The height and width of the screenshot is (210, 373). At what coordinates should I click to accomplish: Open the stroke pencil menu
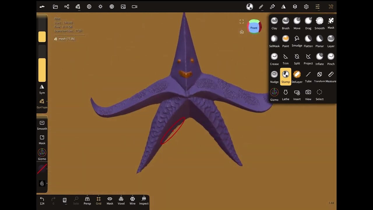261,7
